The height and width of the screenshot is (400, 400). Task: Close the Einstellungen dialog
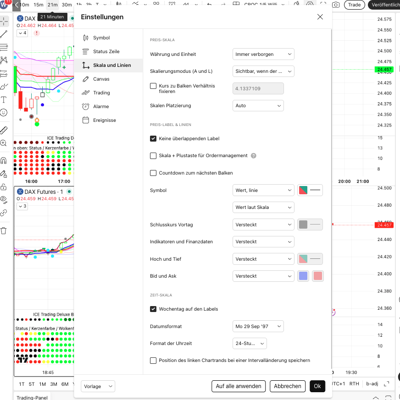(x=320, y=17)
